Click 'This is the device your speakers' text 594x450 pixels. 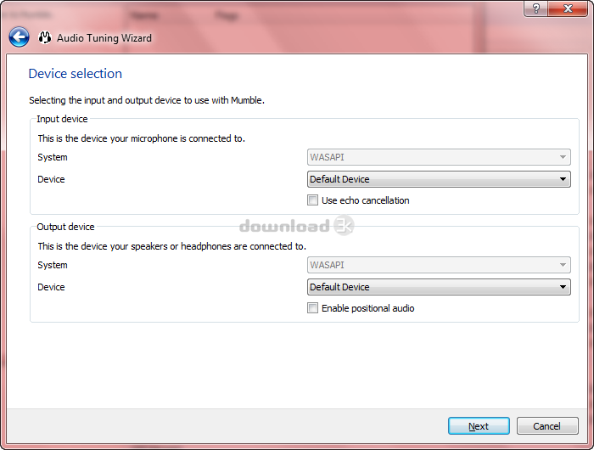[171, 246]
